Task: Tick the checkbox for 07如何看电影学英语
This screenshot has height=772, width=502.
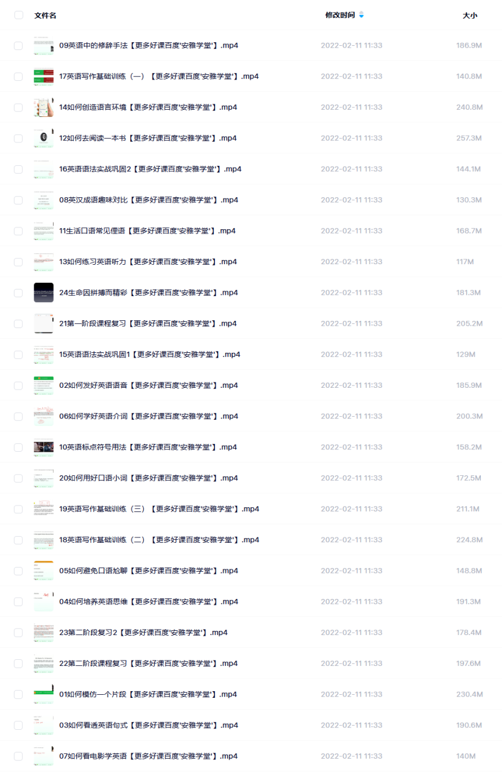Action: (x=19, y=756)
